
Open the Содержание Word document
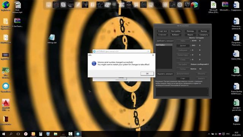coord(236,6)
